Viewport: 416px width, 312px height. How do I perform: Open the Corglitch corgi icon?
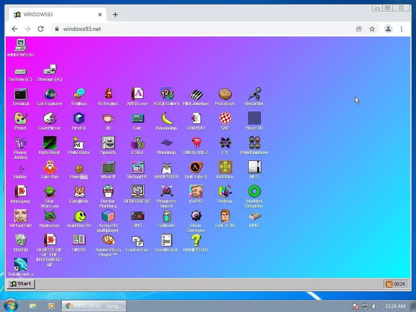point(79,192)
